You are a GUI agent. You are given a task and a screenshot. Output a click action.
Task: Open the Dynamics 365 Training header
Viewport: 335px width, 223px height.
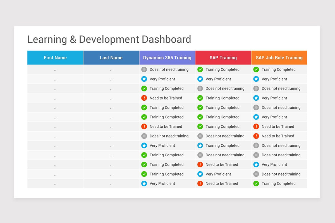point(167,58)
